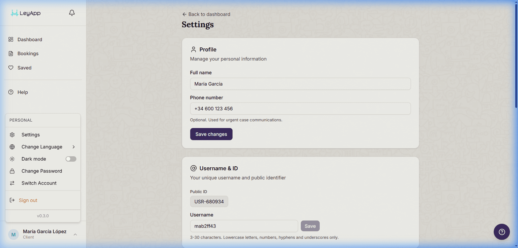Click the Bookings book icon
This screenshot has width=518, height=248.
click(11, 53)
